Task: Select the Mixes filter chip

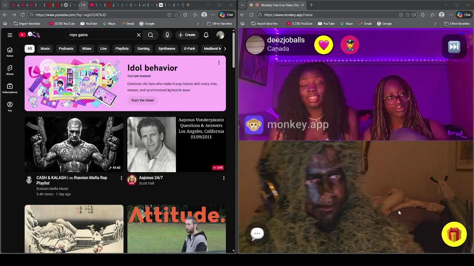Action: point(87,48)
